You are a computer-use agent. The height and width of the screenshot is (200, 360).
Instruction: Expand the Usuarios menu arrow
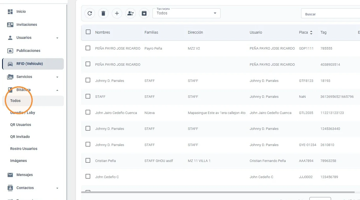(x=57, y=38)
